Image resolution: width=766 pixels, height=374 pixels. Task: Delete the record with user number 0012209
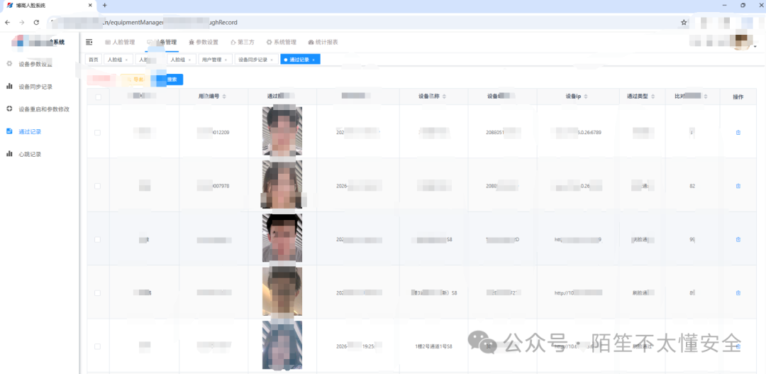tap(738, 133)
